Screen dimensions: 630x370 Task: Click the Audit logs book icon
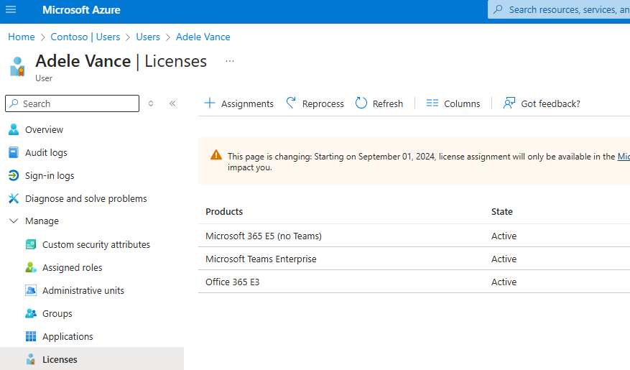(x=14, y=152)
